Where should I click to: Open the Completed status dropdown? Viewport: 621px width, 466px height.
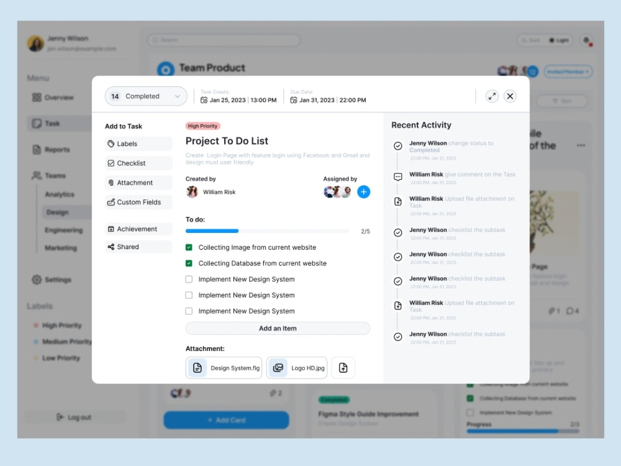coord(146,96)
